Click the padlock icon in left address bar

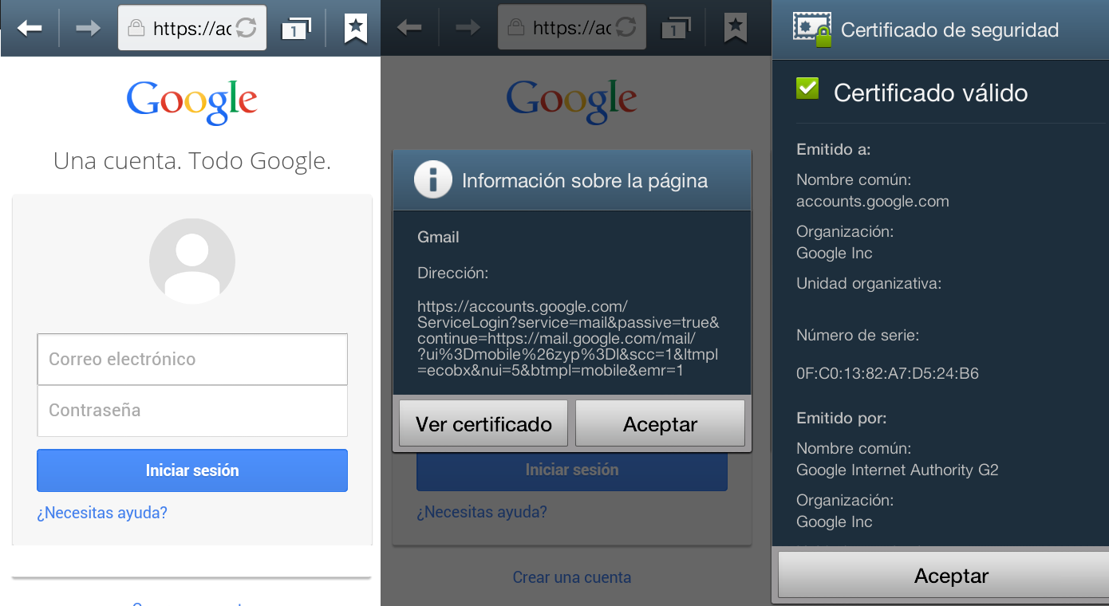coord(136,29)
